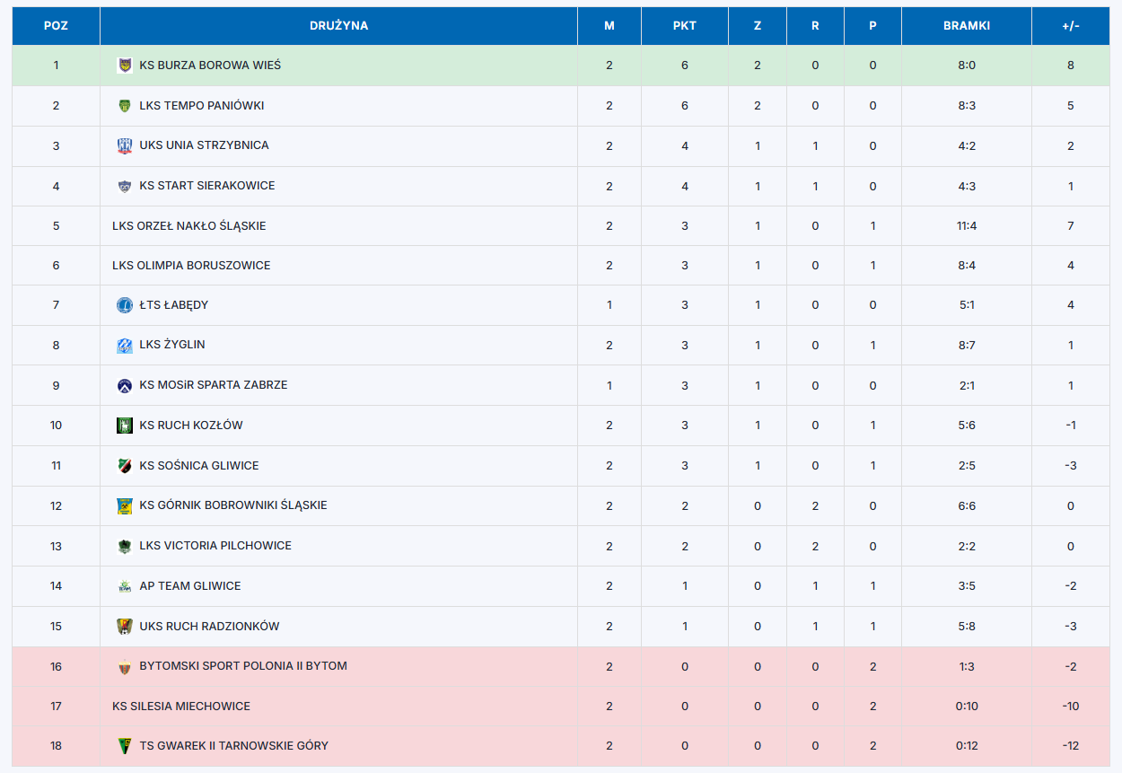Click the KS Ruch Kozłów green crest
1122x773 pixels.
(125, 426)
